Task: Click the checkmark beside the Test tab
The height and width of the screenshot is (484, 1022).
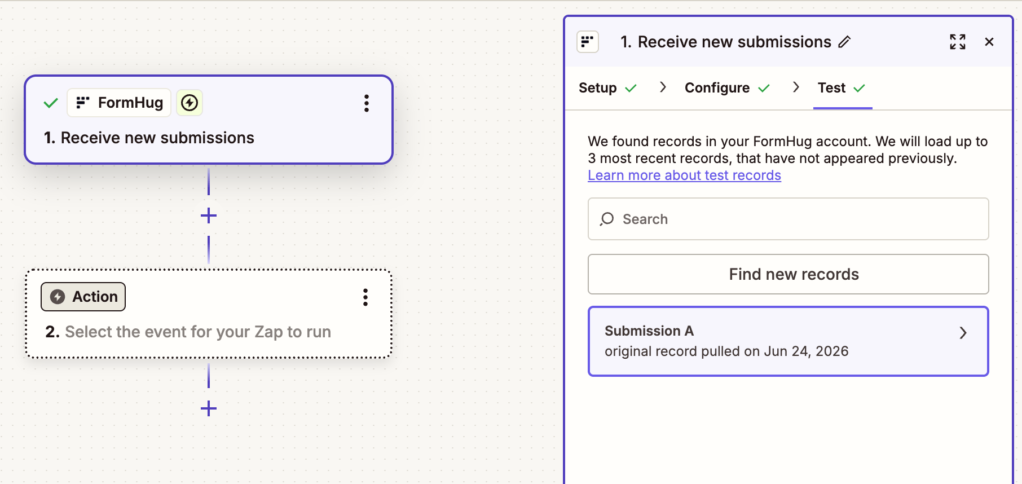Action: click(859, 88)
